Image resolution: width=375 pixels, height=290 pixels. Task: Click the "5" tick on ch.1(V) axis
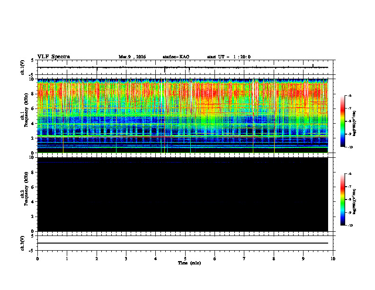[x=32, y=60]
